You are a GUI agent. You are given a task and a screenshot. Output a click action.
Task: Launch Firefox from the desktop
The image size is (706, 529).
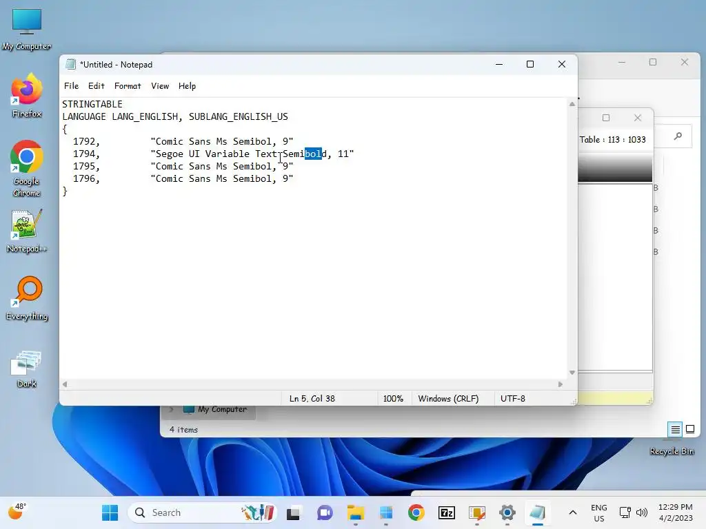[27, 96]
